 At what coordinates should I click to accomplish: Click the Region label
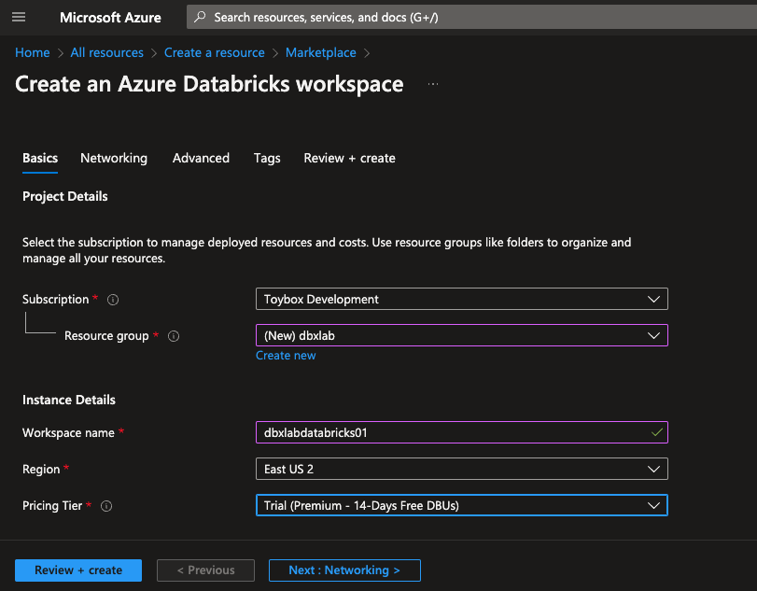click(x=41, y=470)
